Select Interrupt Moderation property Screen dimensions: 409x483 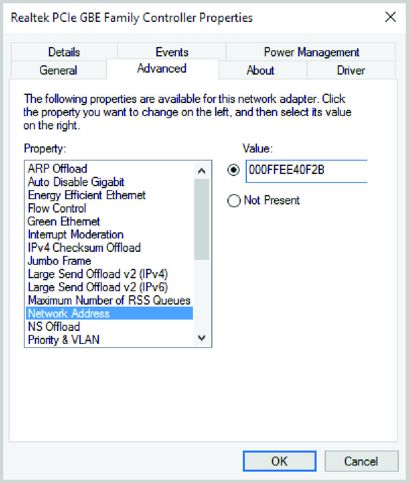tap(109, 235)
